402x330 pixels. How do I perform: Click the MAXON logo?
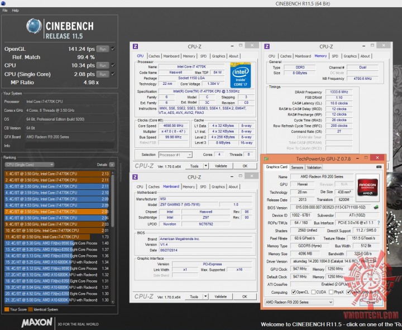37,322
